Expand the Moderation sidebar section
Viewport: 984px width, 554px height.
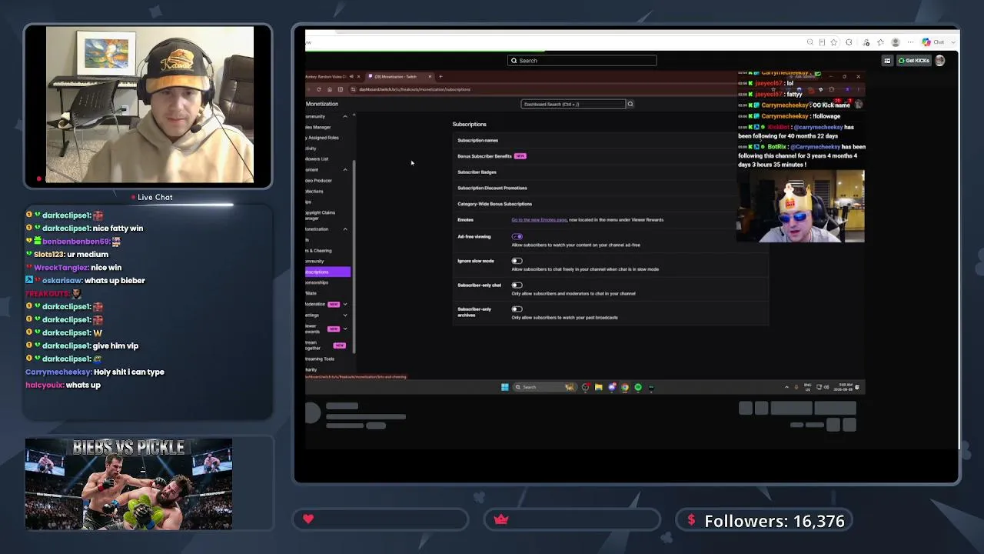coord(344,304)
